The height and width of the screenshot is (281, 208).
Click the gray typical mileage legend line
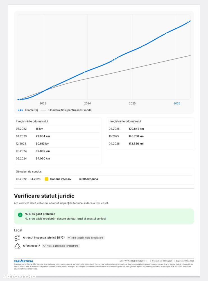43,110
